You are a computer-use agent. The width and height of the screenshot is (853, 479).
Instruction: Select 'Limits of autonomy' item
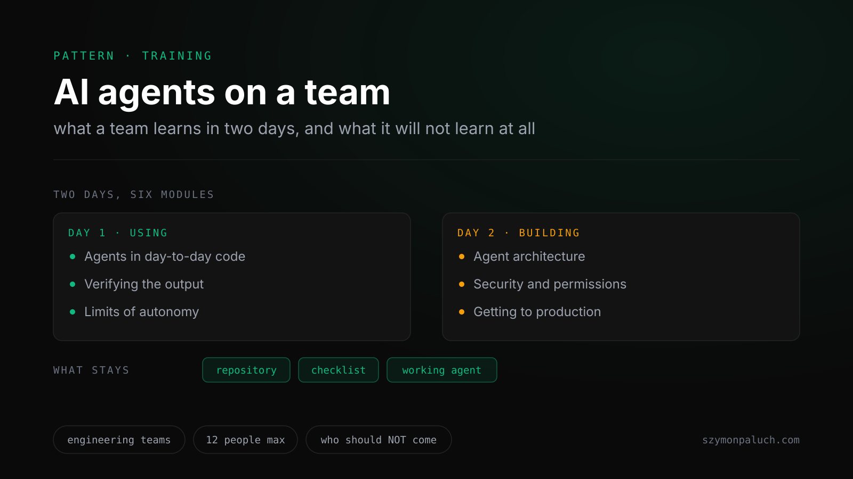(141, 312)
